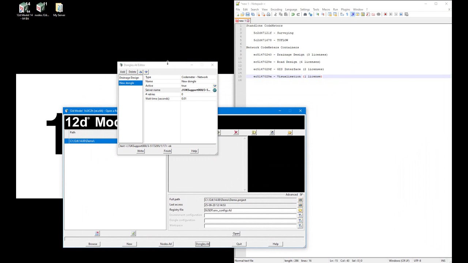Click the Registry file input field
468x263 pixels.
pyautogui.click(x=250, y=210)
